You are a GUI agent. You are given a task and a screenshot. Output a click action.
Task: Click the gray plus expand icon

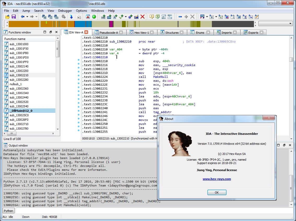click(x=186, y=17)
